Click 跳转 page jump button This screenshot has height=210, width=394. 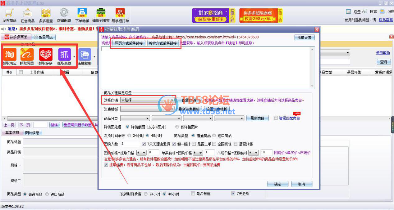coord(54,125)
